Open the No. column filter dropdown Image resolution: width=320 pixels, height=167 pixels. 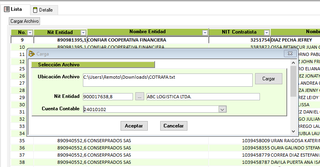[30, 33]
